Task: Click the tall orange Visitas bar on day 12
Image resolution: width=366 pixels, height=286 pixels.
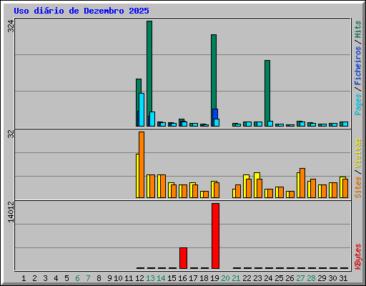Action: coord(142,164)
